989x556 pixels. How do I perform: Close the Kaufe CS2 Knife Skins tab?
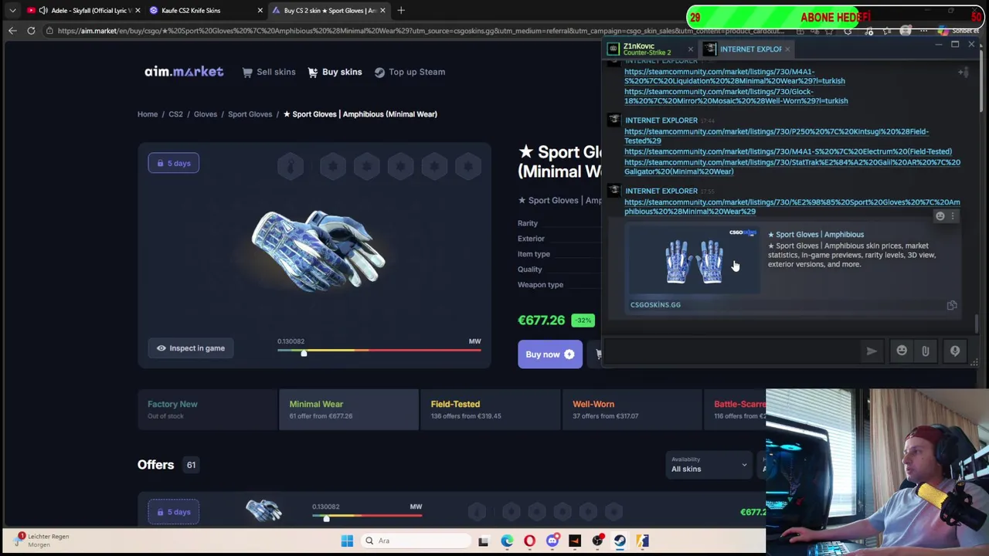pyautogui.click(x=260, y=11)
